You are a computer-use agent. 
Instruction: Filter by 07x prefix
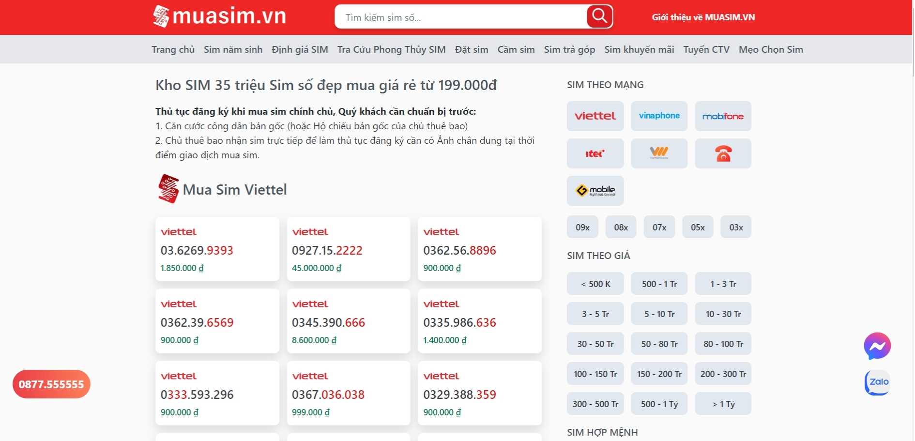[659, 227]
